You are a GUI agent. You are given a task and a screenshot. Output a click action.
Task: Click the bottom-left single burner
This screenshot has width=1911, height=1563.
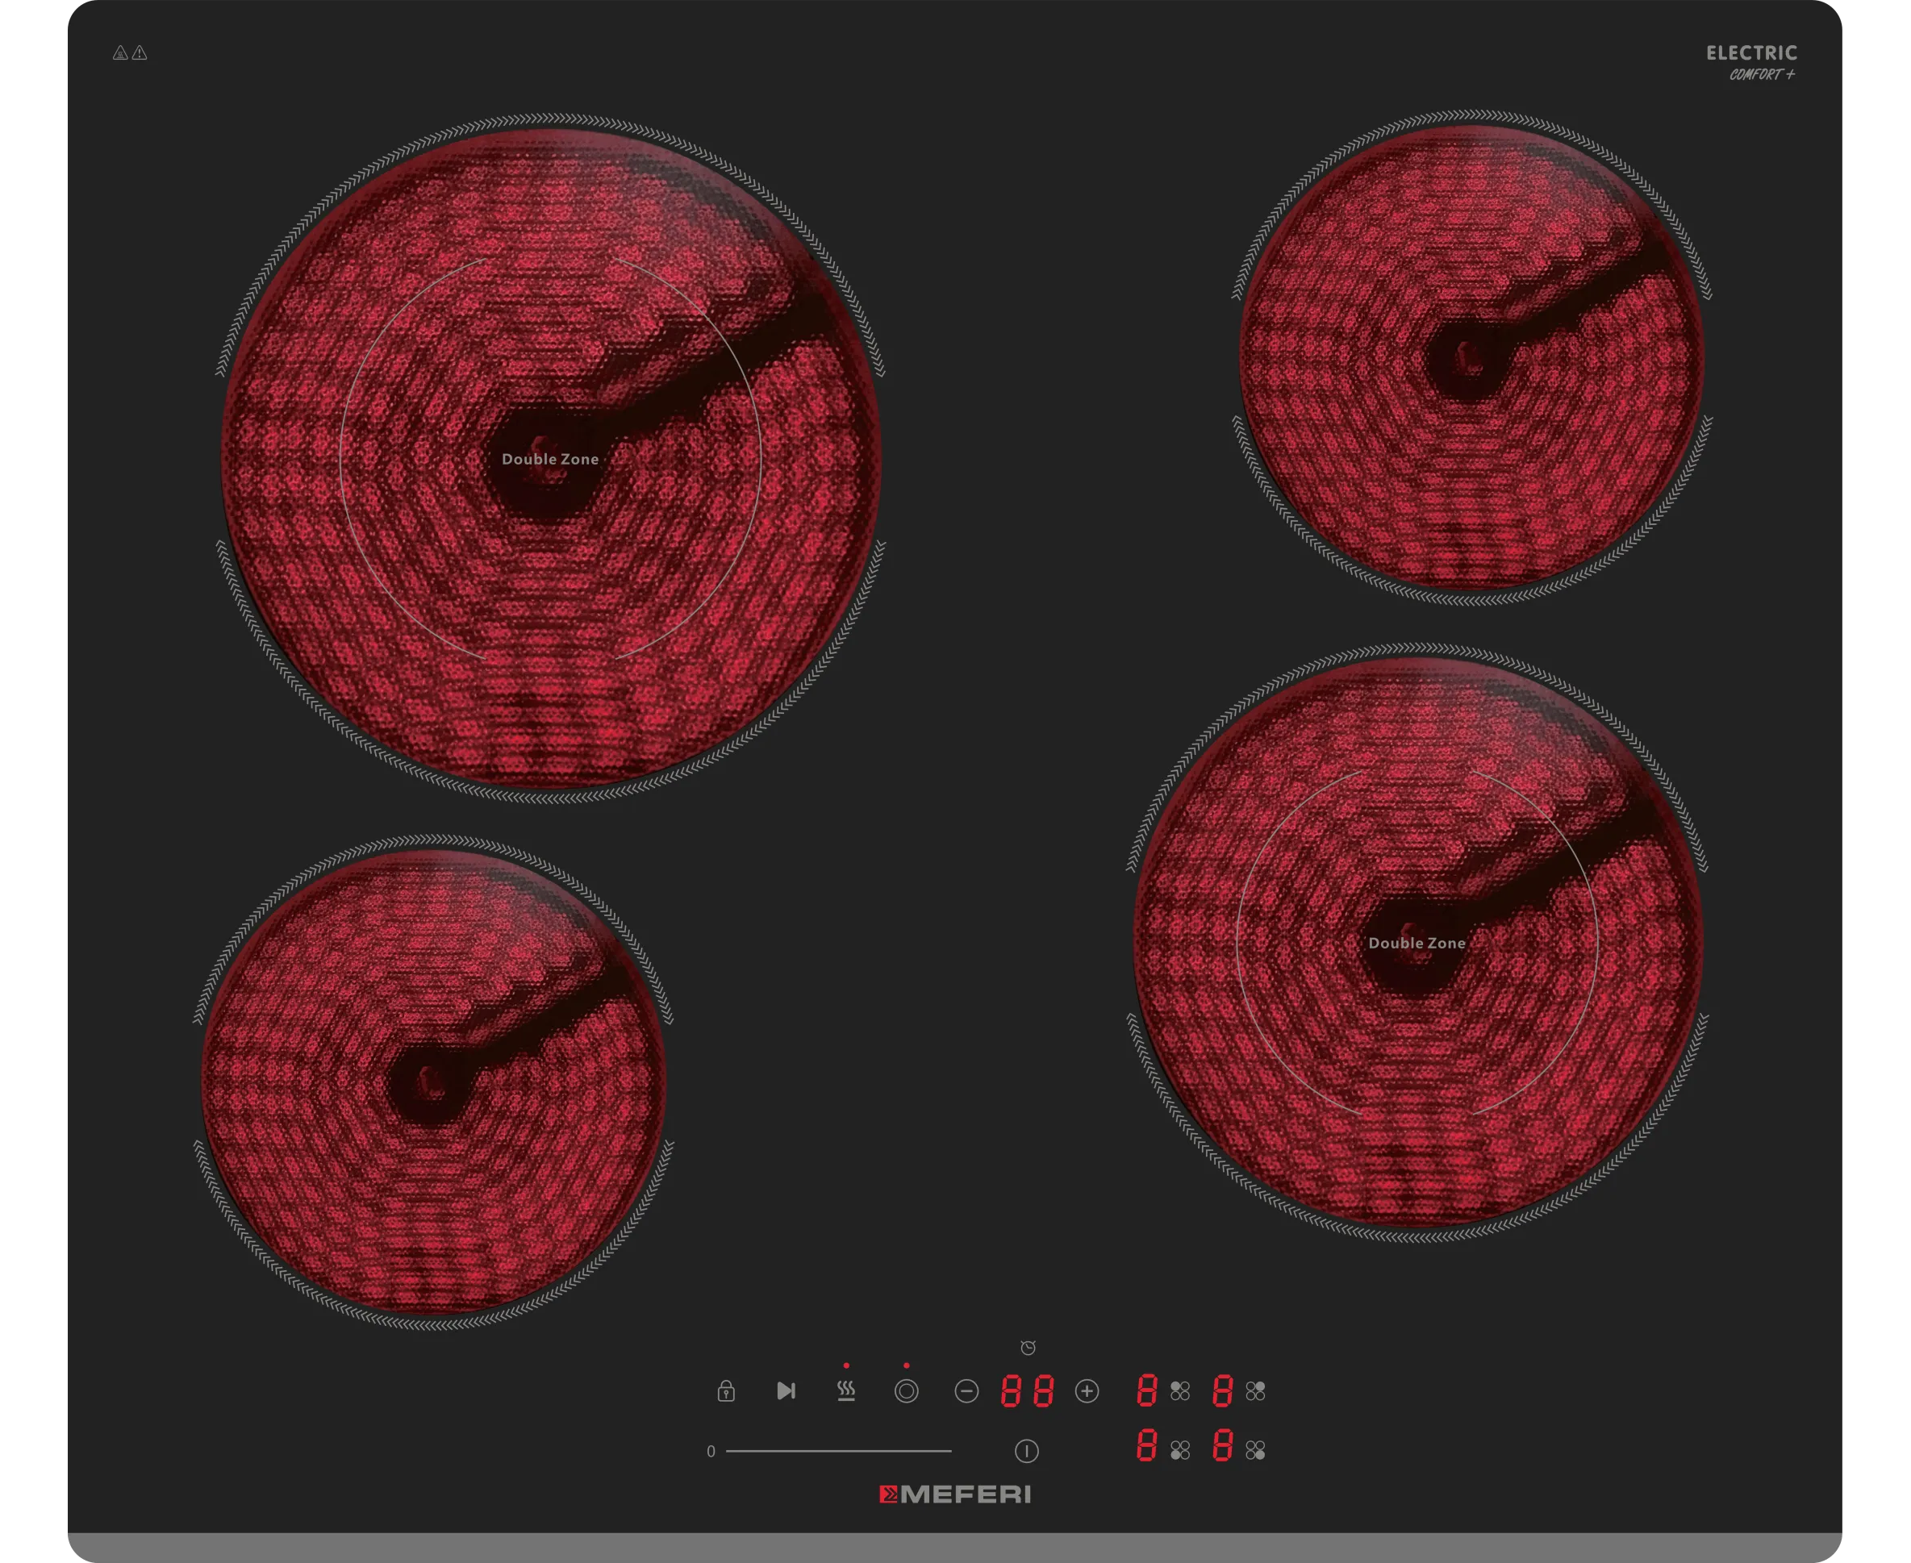point(433,1082)
